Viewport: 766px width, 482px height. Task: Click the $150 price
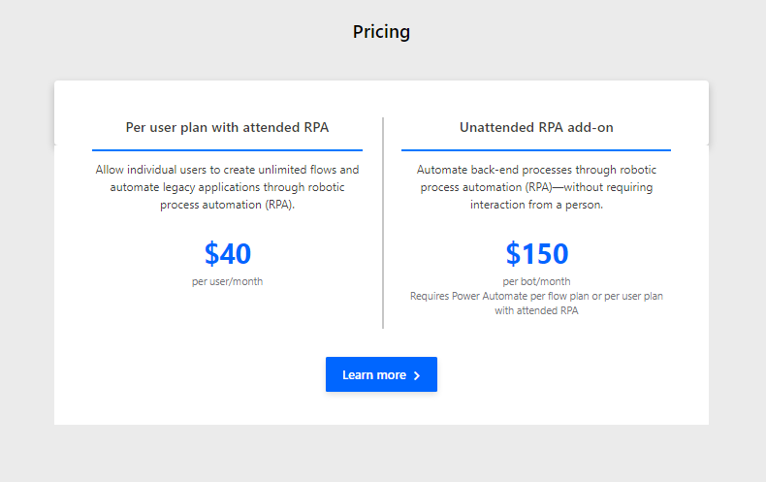[x=537, y=253]
